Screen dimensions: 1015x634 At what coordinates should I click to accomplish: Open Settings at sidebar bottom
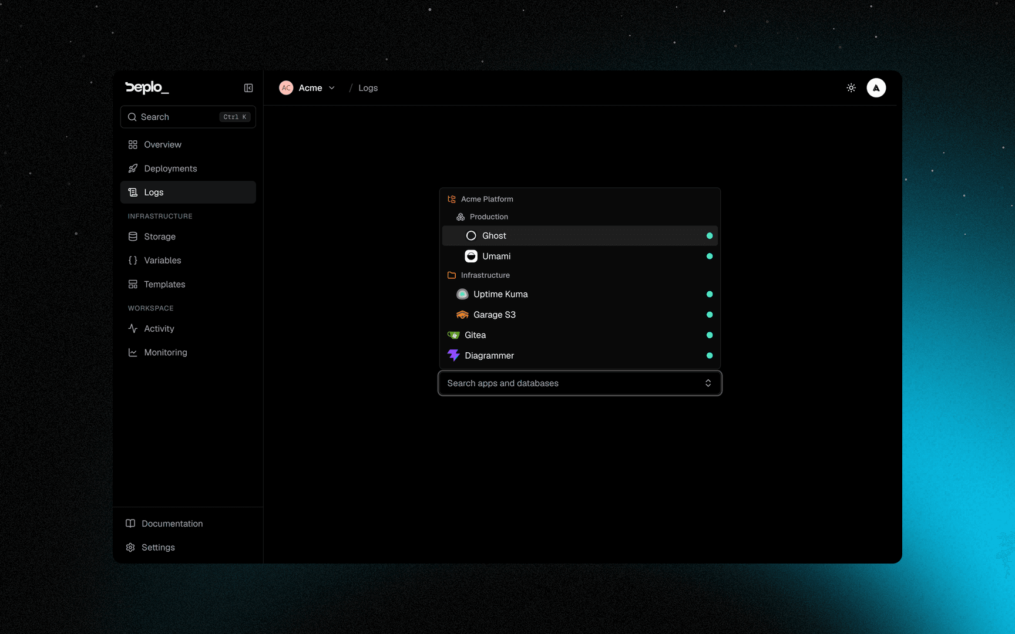[188, 547]
